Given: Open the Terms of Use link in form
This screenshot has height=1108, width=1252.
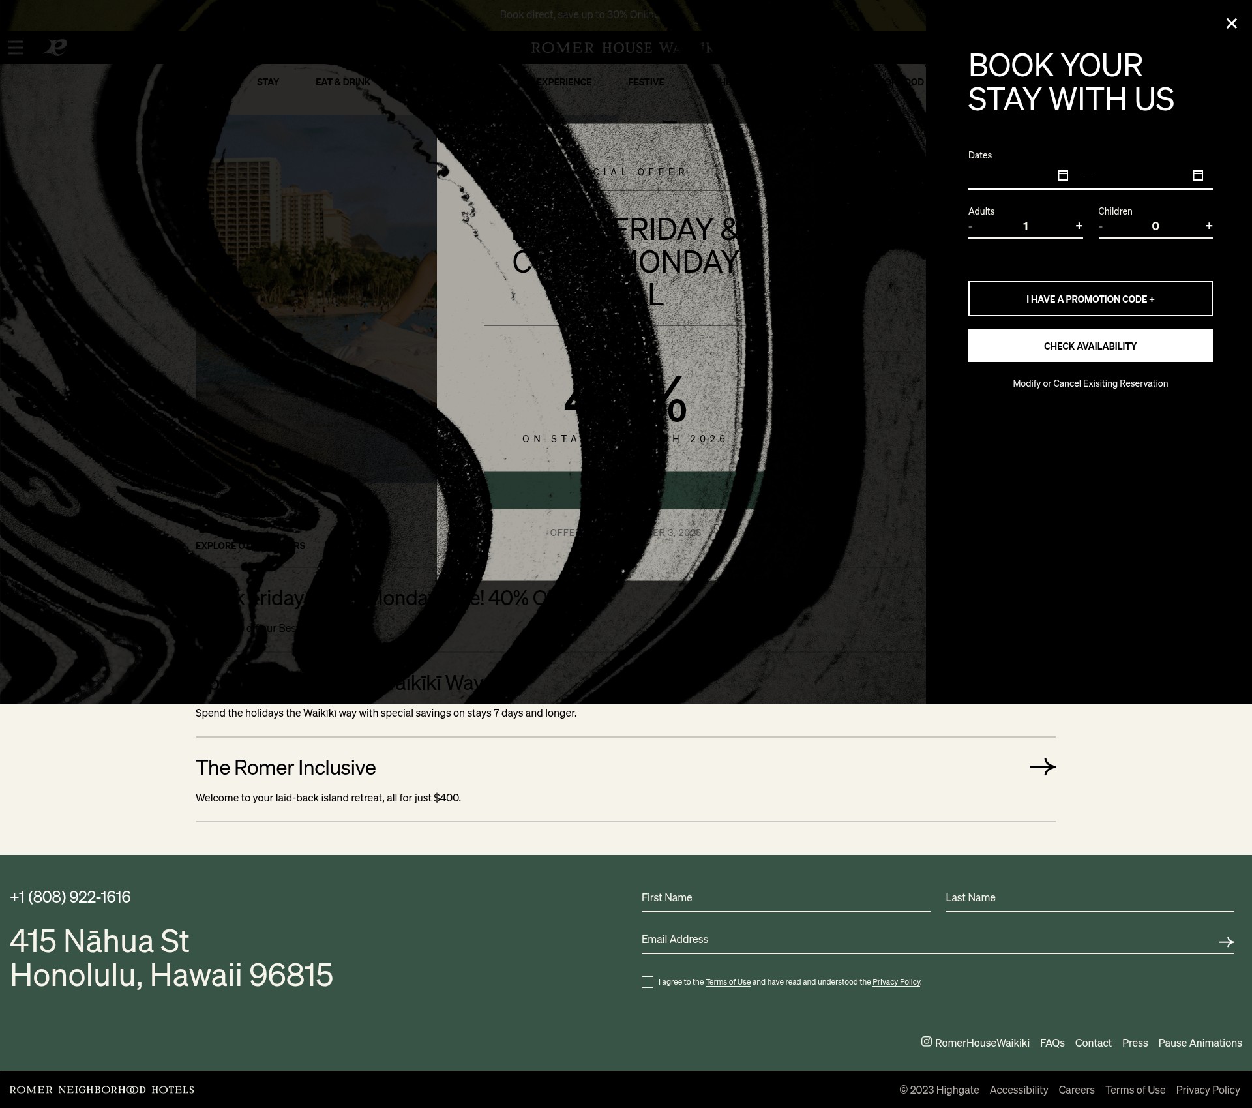Looking at the screenshot, I should pos(728,982).
